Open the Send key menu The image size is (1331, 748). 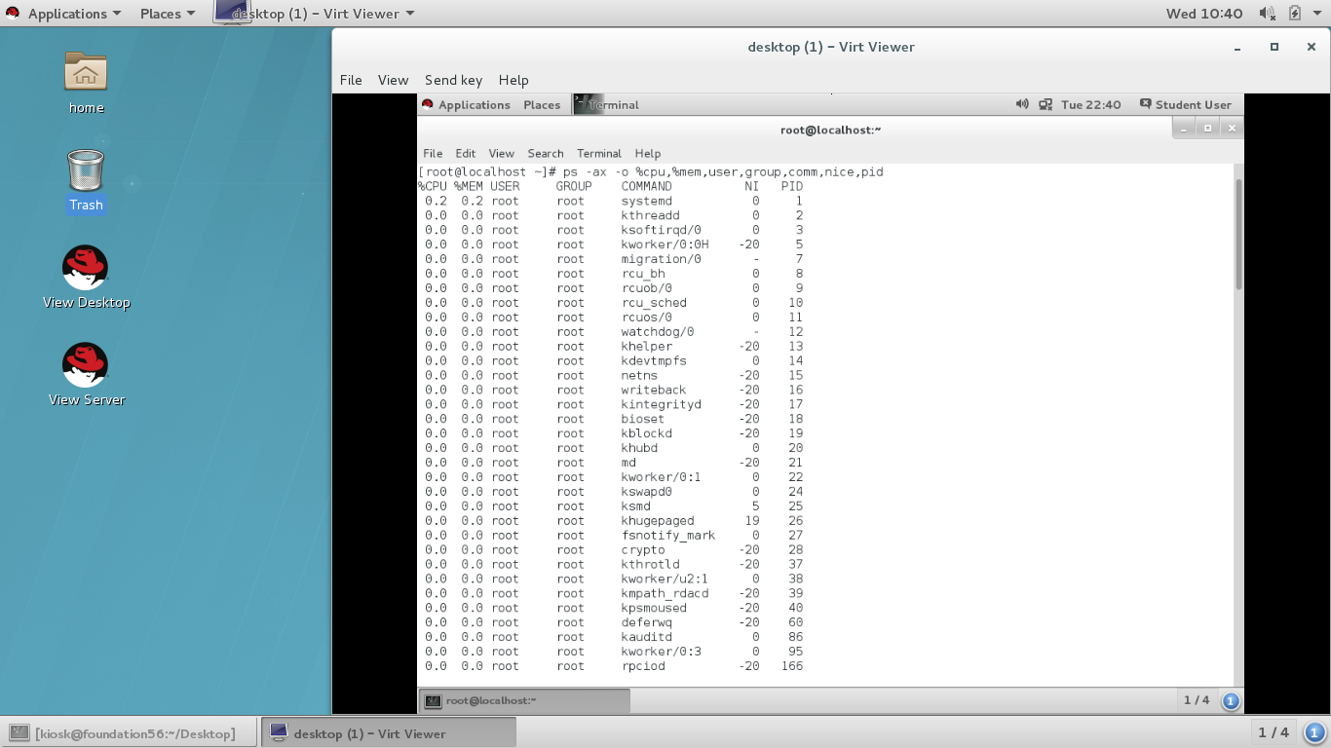[453, 80]
